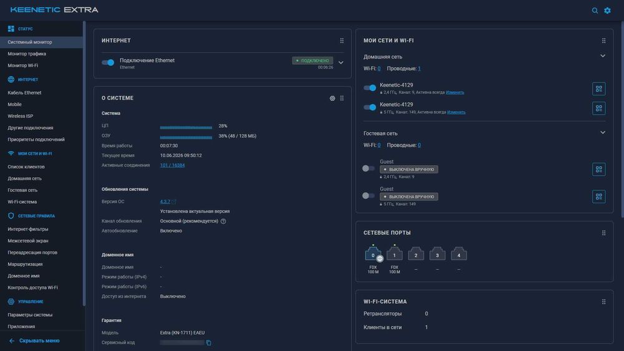Screen dimensions: 624x351
Task: Open help icon next to Канал обновления
Action: [223, 221]
